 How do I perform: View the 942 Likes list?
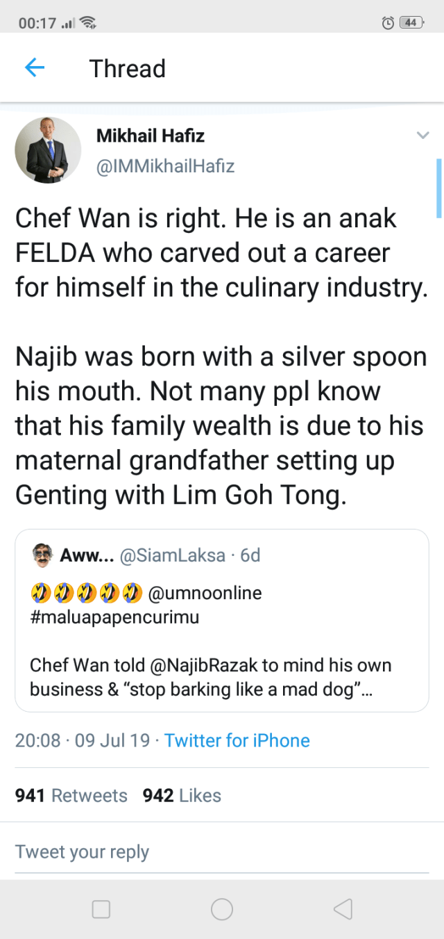point(182,795)
